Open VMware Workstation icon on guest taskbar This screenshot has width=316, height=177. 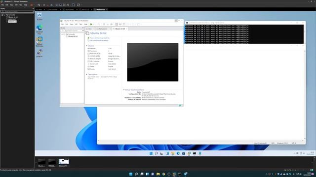(x=189, y=153)
